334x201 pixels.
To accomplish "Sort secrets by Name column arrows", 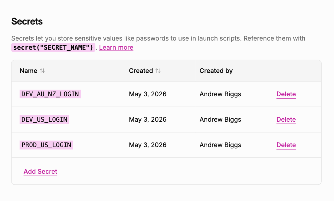I will coord(42,71).
